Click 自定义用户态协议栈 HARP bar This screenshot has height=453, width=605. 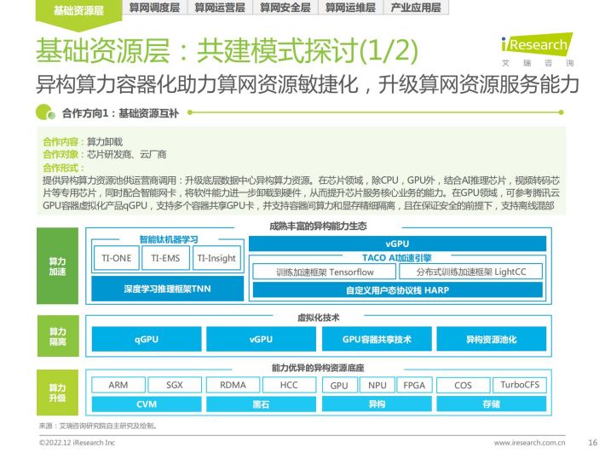[x=397, y=290]
